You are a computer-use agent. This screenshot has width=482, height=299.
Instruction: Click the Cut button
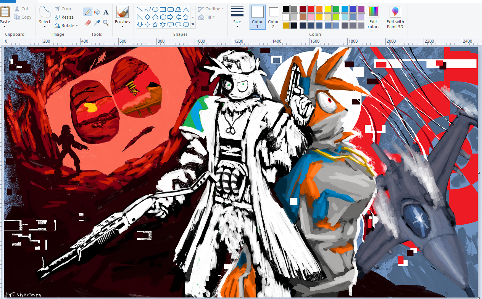pyautogui.click(x=22, y=9)
